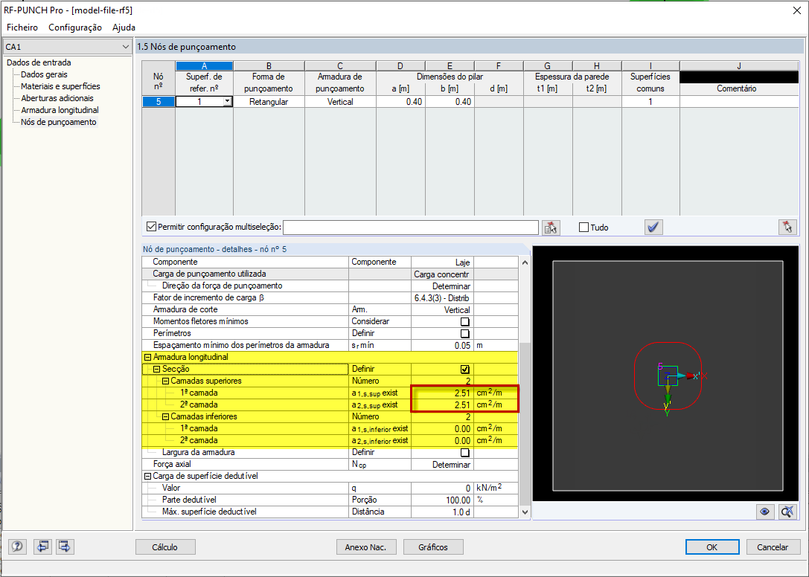Screen dimensions: 809x577
Task: Select Dados gerais in tree
Action: [45, 74]
